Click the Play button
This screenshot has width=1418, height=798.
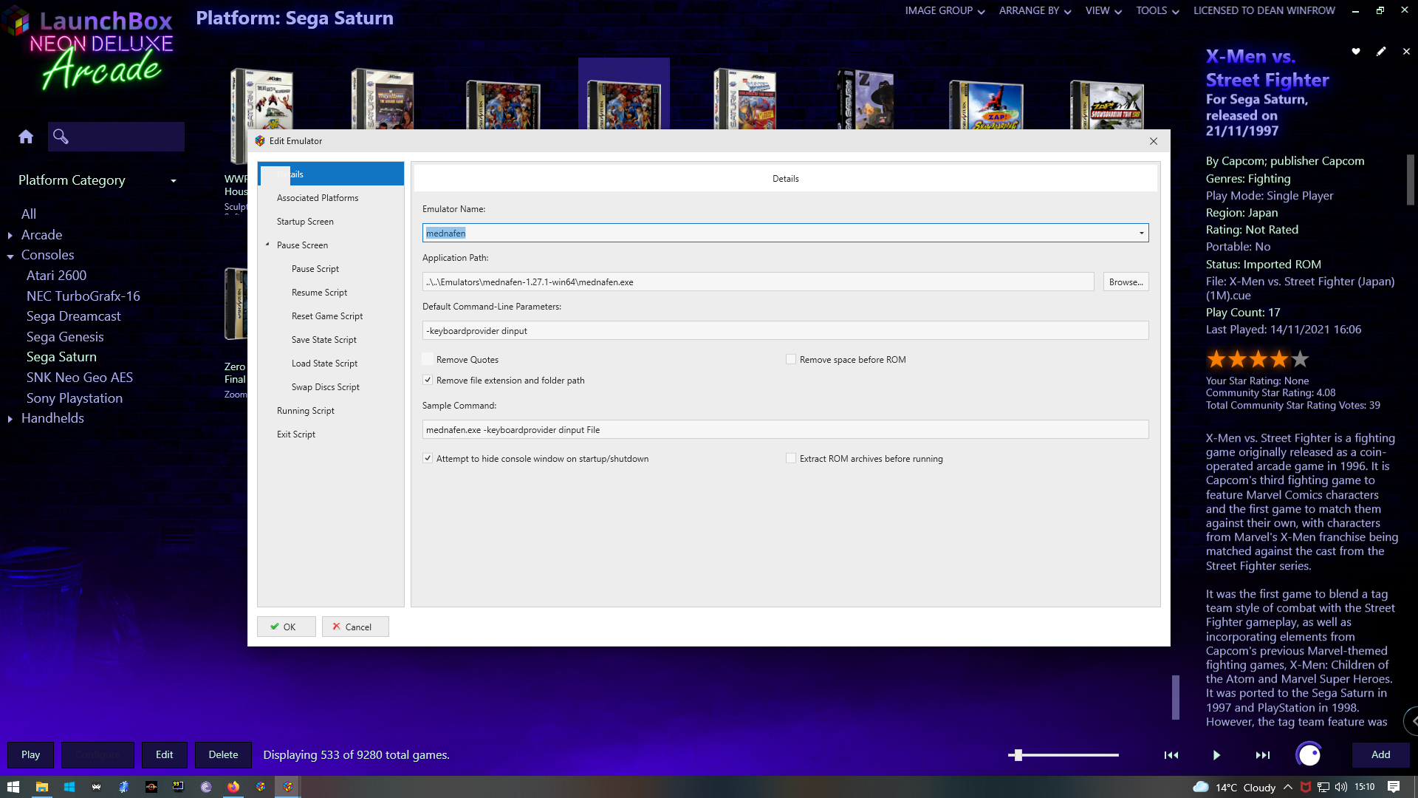pyautogui.click(x=30, y=754)
